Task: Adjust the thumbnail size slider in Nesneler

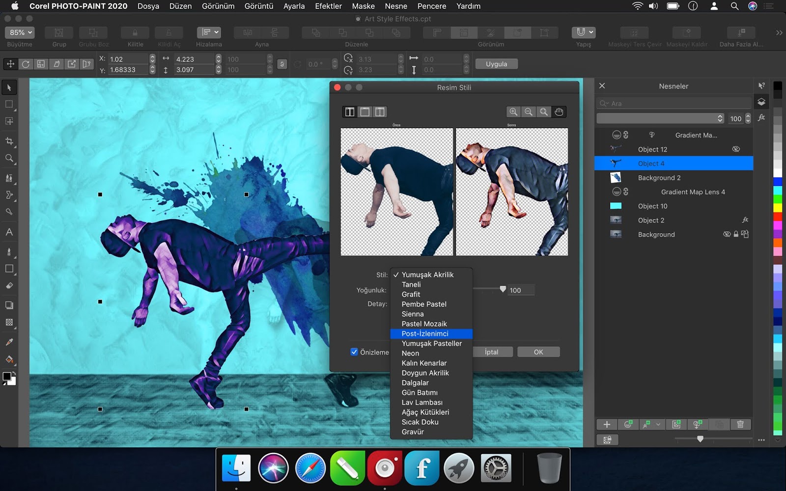Action: pyautogui.click(x=700, y=438)
